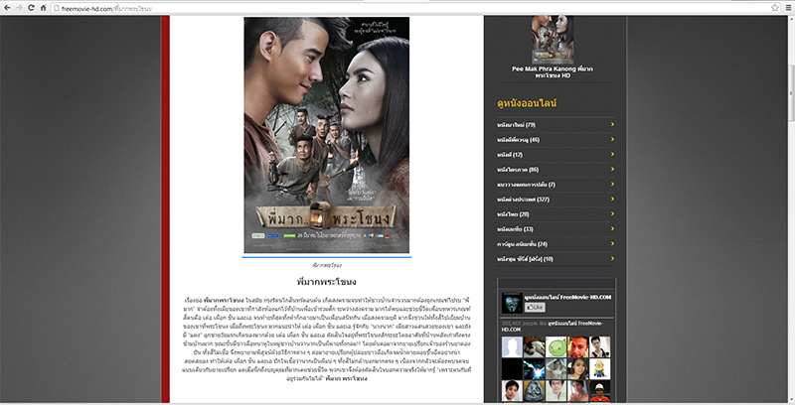Open the Chrome hamburger menu

pyautogui.click(x=788, y=8)
